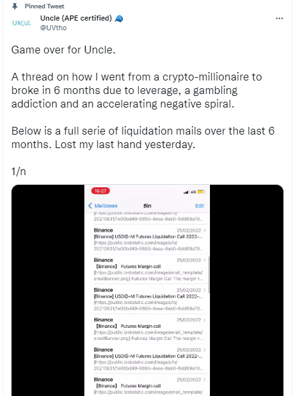
Task: Expand the first Futures Margin call chevron
Action: pyautogui.click(x=205, y=260)
